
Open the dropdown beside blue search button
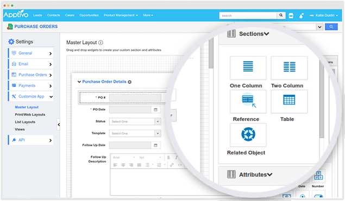pyautogui.click(x=319, y=27)
